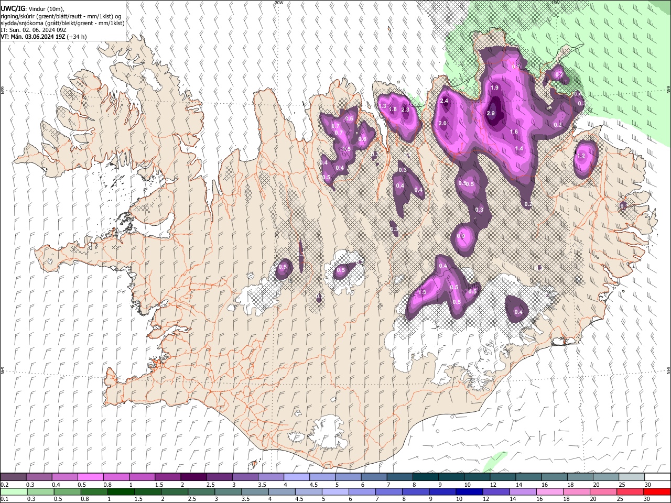671x503 pixels.
Task: Click the 'rigning/skúrir' legend description line
Action: click(61, 16)
